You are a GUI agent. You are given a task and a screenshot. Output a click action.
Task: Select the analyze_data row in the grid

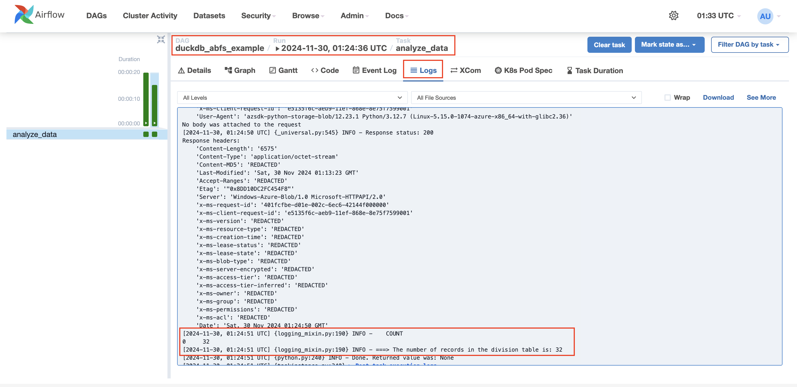coord(87,134)
